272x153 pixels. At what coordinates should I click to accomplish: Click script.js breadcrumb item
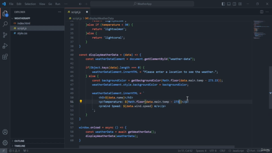point(75,18)
